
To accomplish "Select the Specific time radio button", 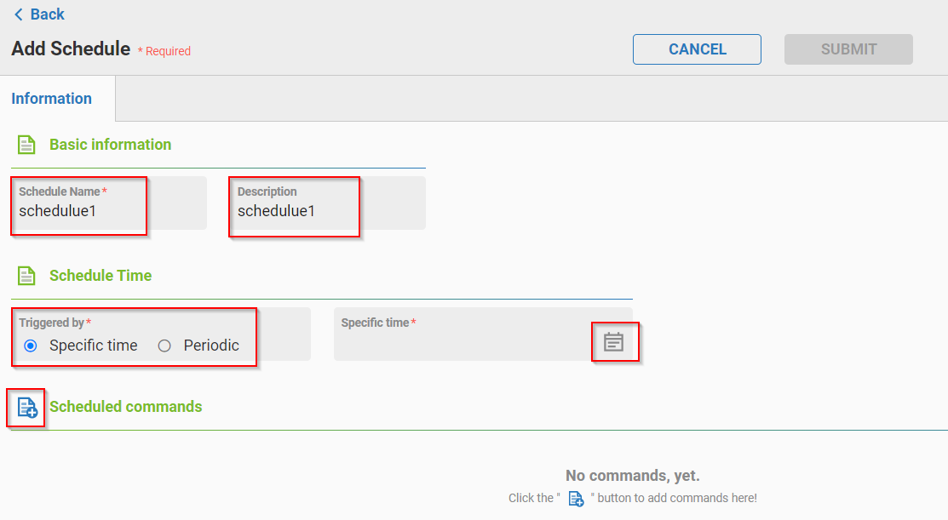I will (x=31, y=346).
